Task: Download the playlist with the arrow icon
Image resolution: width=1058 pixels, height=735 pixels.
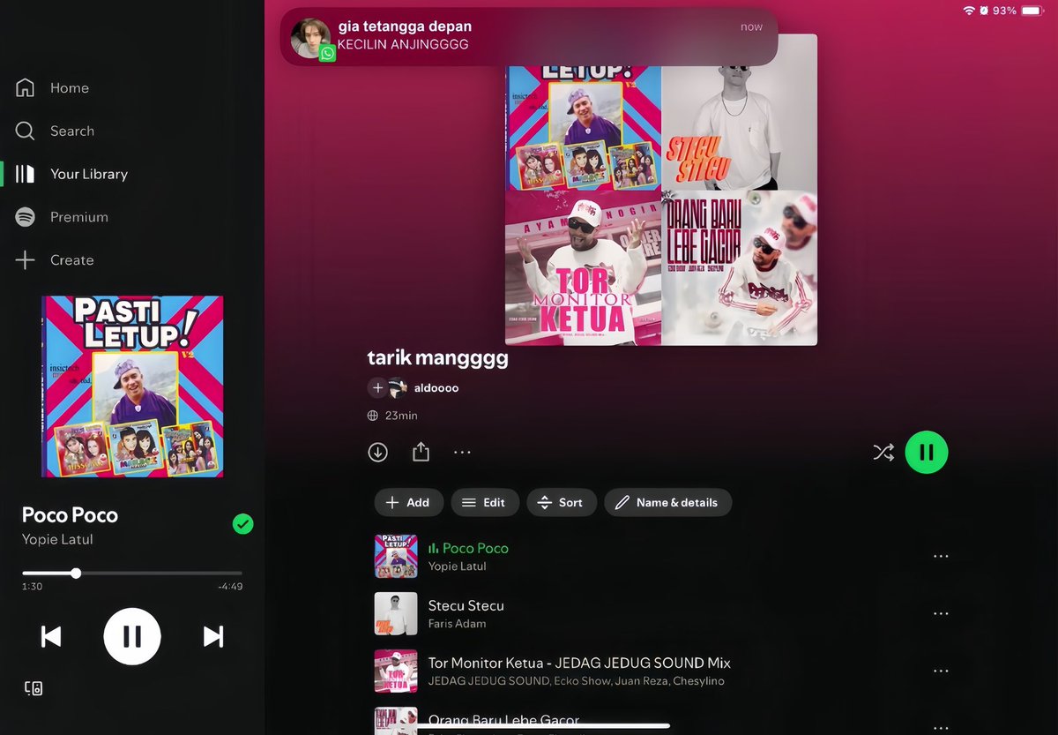Action: [378, 453]
